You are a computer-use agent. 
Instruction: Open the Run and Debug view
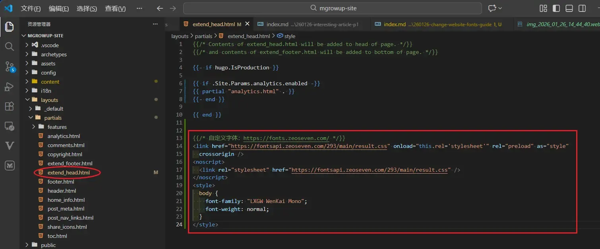pos(10,86)
